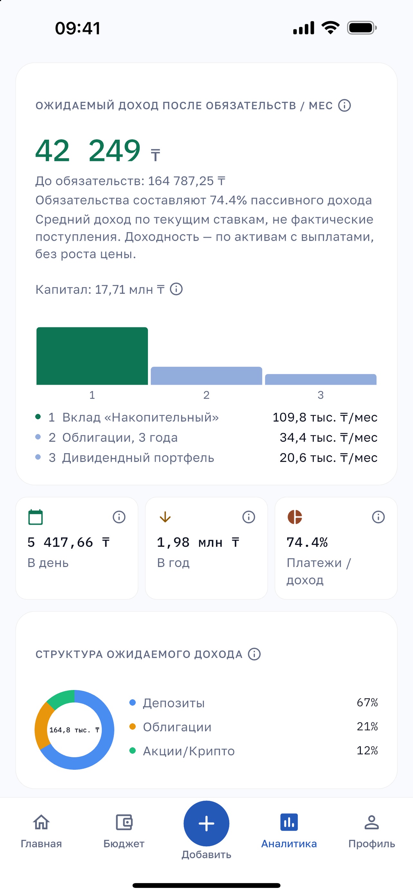Tap info icon beside expected income header

tap(344, 105)
